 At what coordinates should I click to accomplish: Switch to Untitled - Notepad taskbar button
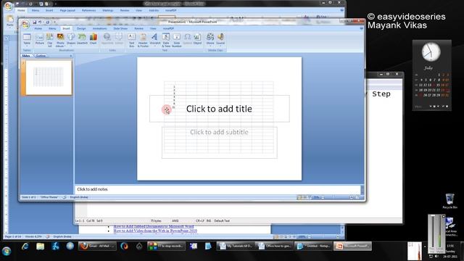tap(313, 246)
